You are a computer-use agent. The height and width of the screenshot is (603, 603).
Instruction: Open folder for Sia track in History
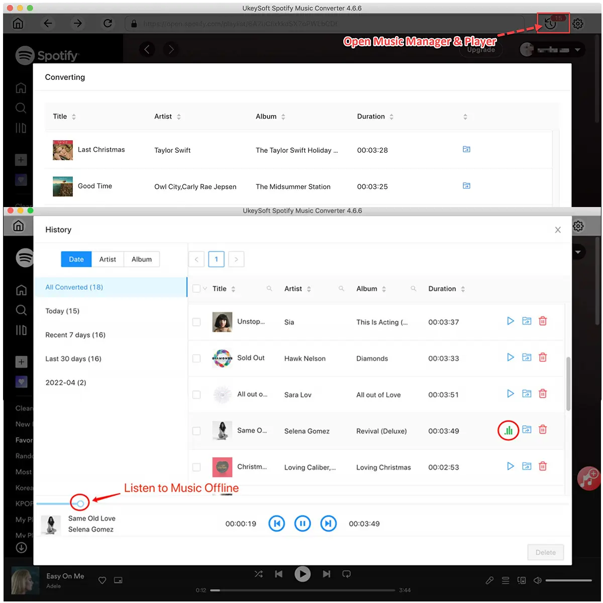(x=527, y=321)
